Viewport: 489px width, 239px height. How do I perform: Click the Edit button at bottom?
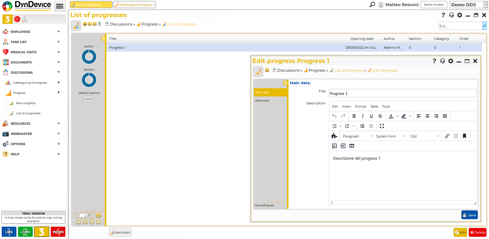[x=460, y=232]
